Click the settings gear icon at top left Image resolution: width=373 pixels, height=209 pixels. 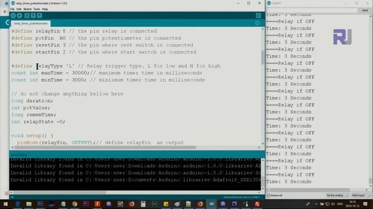coord(6,3)
